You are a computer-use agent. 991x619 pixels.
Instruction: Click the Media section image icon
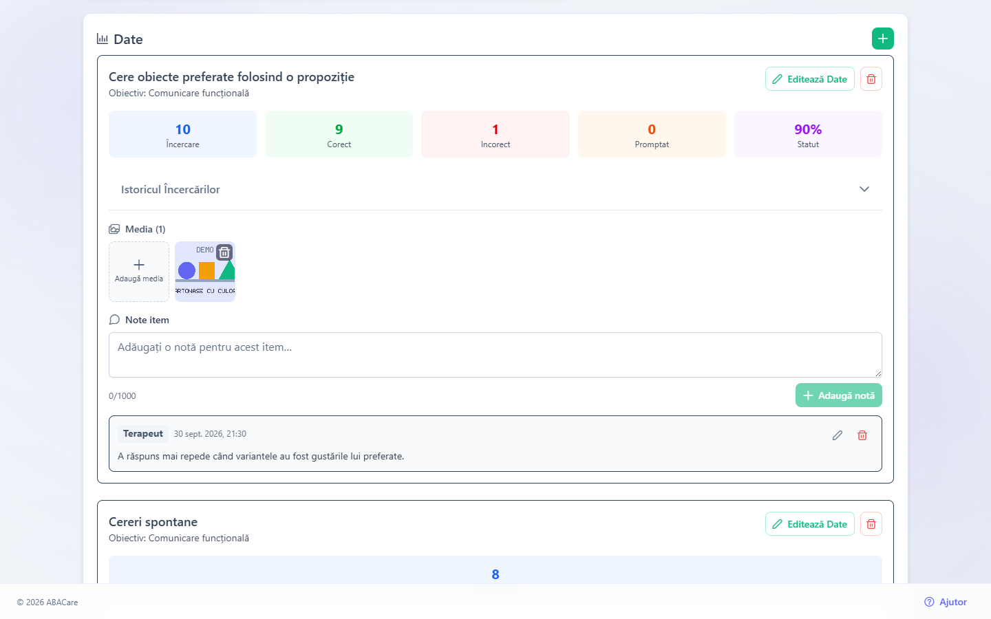(114, 229)
